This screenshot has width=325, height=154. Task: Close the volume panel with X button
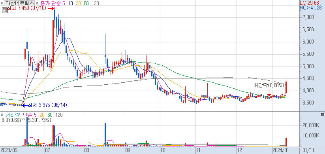[322, 114]
